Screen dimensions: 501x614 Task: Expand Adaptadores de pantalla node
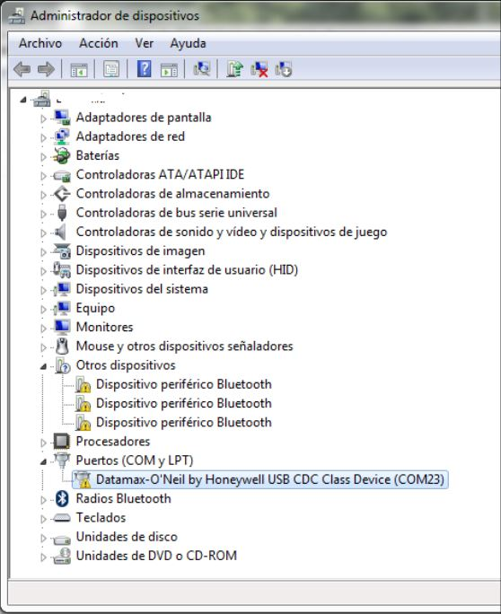[x=43, y=118]
